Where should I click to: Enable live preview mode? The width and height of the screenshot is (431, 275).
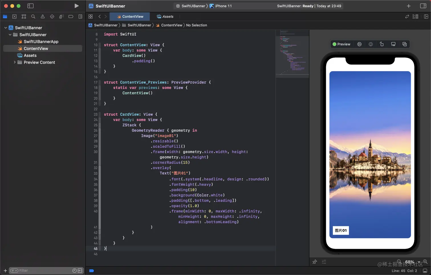[x=359, y=44]
